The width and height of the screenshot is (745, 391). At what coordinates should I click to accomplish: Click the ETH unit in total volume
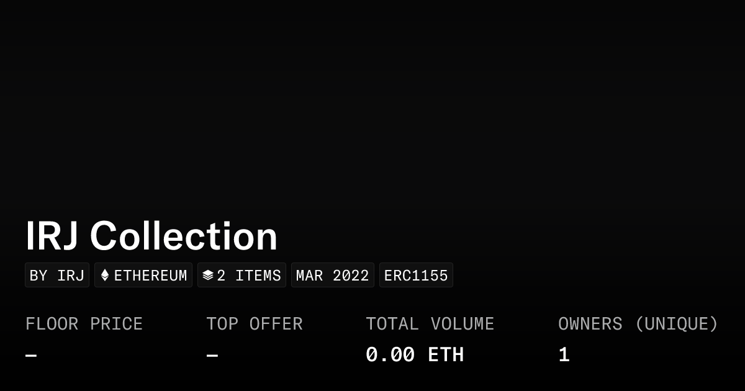click(x=446, y=355)
